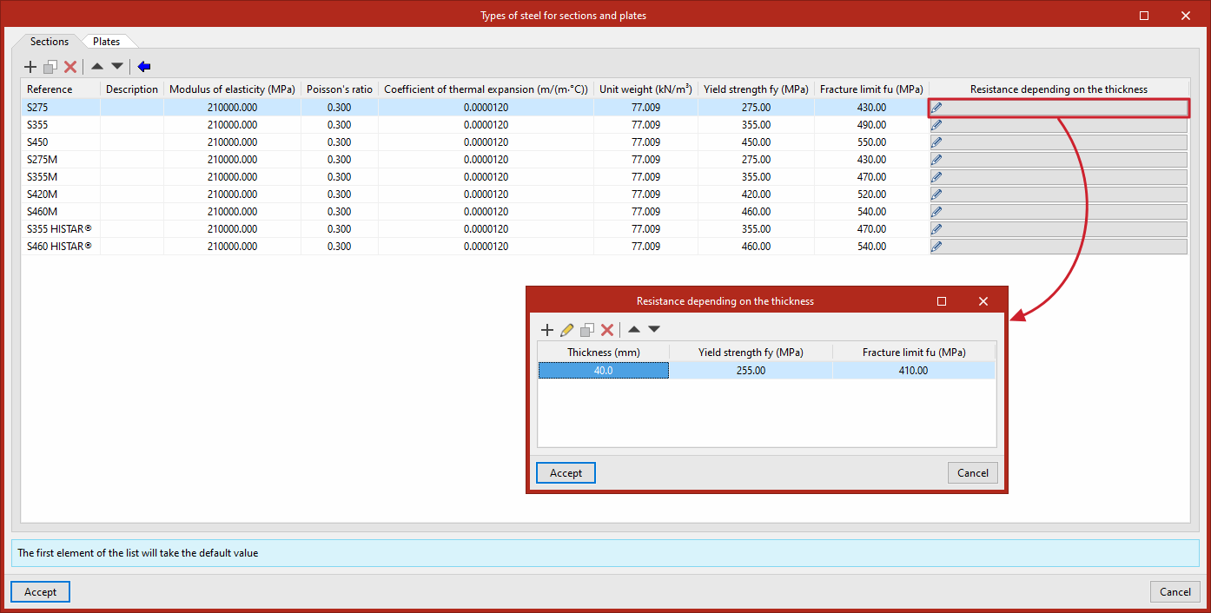The height and width of the screenshot is (613, 1211).
Task: Add new thickness entry in resistance dialog
Action: coord(547,330)
